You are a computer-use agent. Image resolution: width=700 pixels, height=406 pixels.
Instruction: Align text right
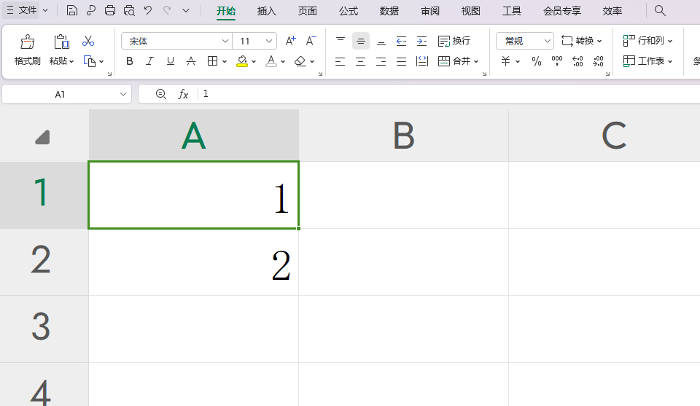[381, 61]
